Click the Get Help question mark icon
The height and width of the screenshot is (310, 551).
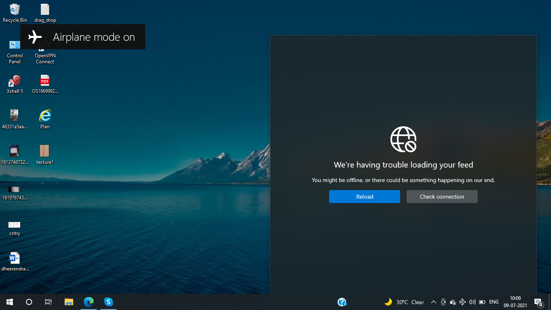pyautogui.click(x=342, y=302)
